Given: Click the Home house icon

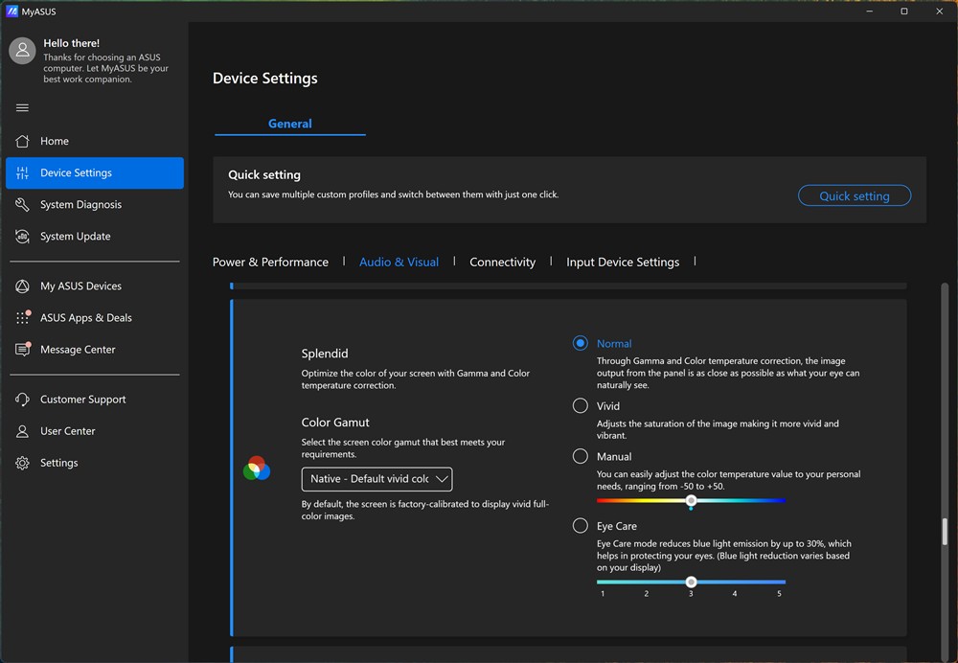Looking at the screenshot, I should tap(23, 141).
